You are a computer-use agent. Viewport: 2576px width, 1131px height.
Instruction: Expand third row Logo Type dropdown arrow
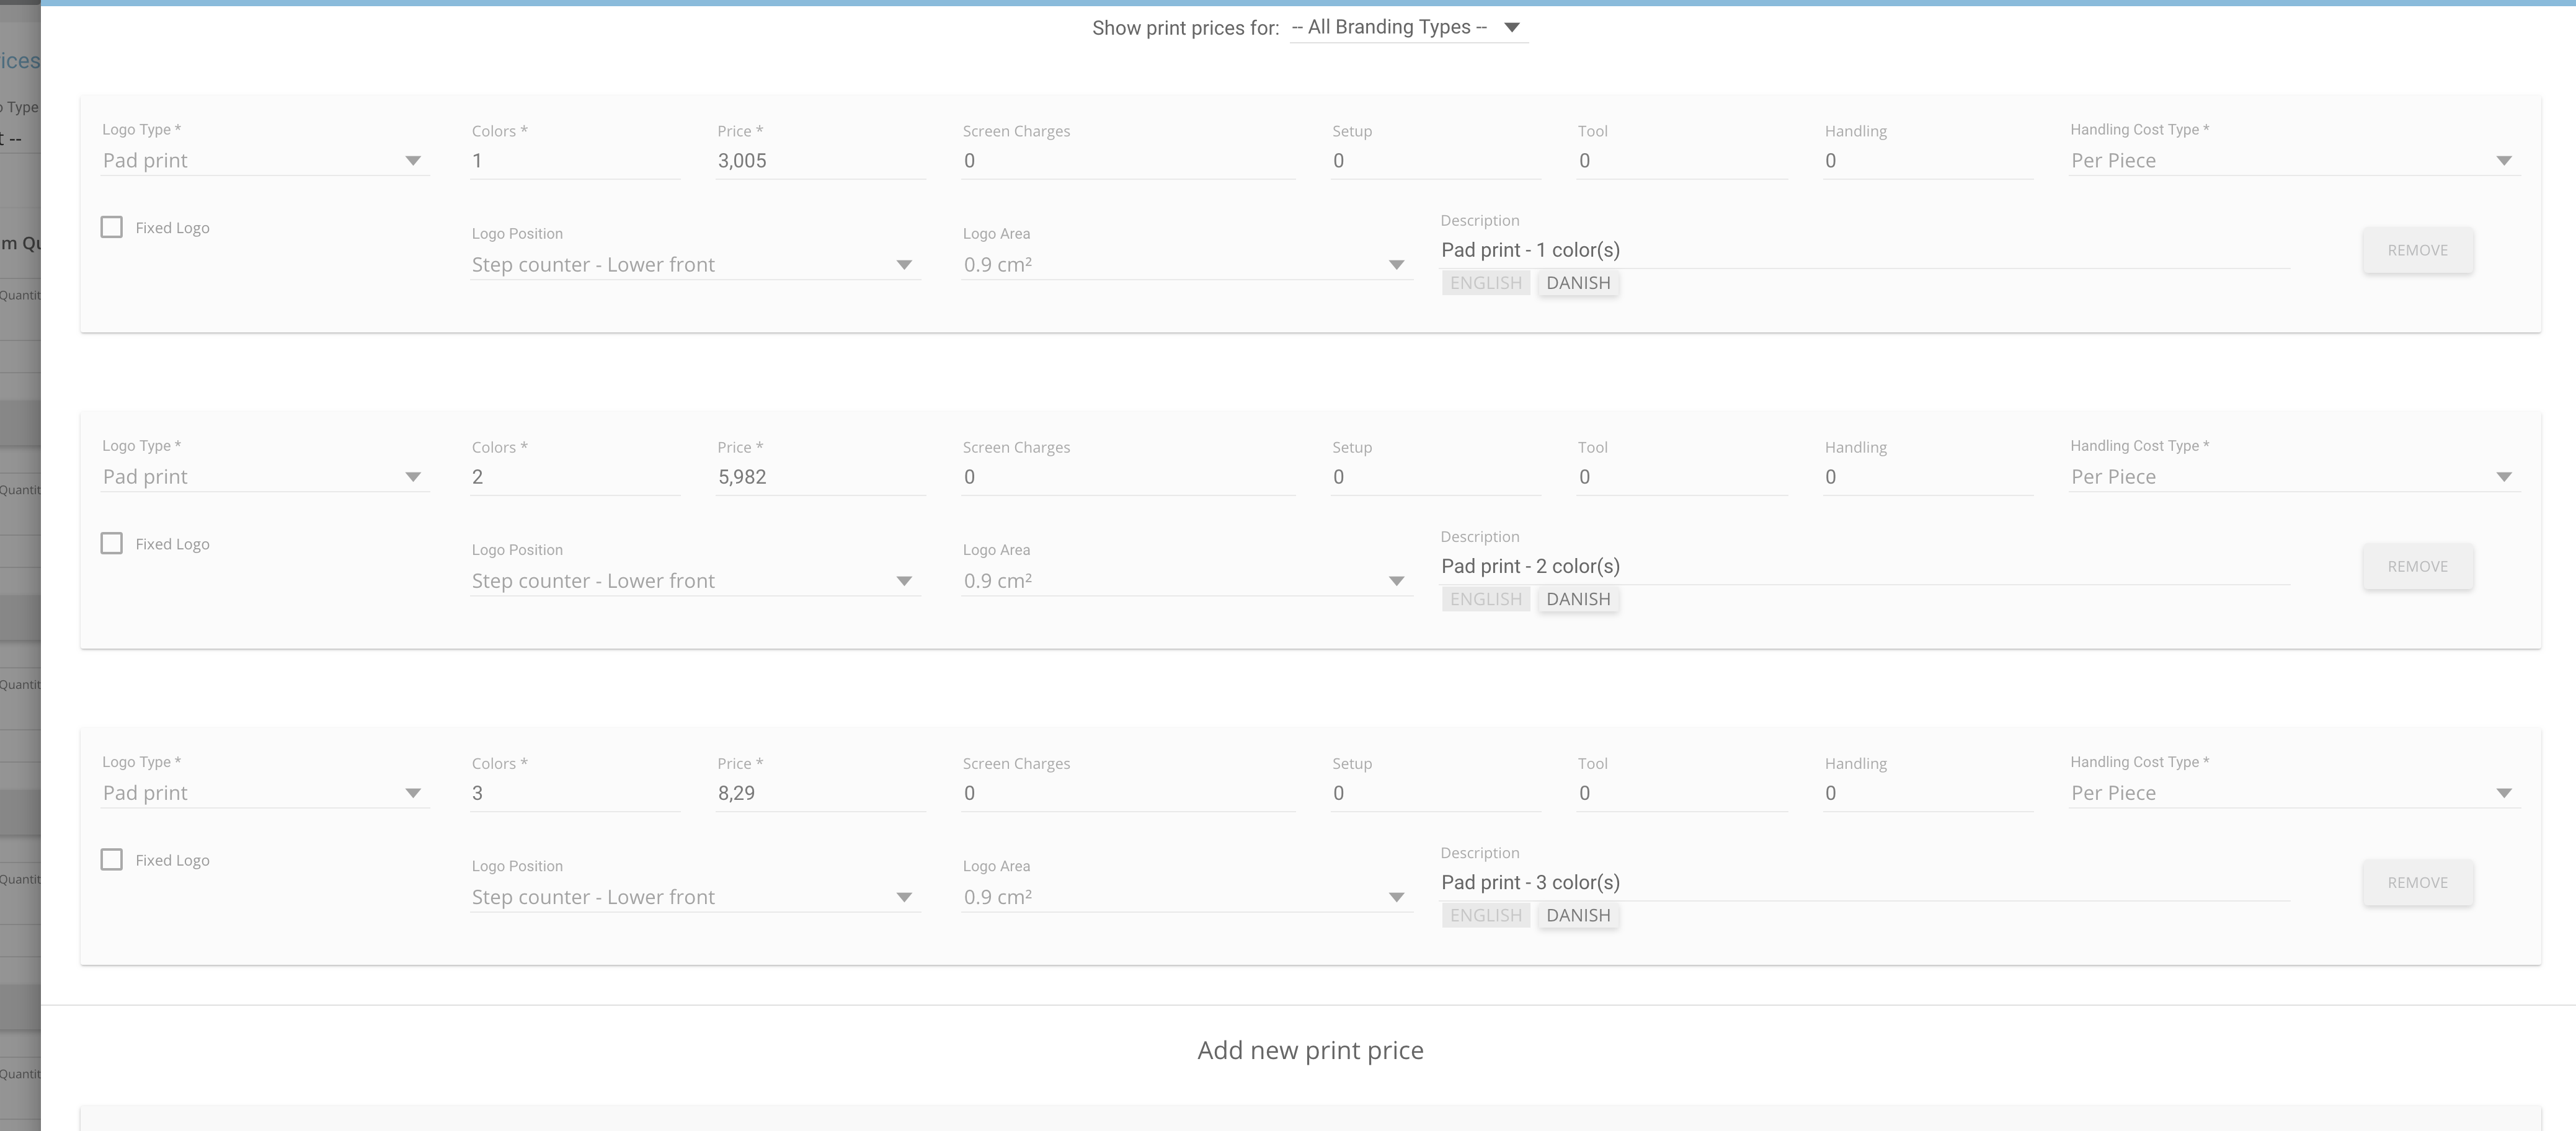click(x=413, y=793)
